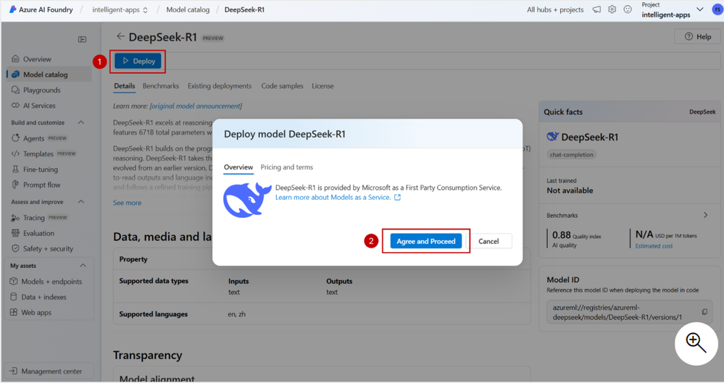Click the 0.88 Quality index value
The width and height of the screenshot is (724, 383).
tap(562, 235)
